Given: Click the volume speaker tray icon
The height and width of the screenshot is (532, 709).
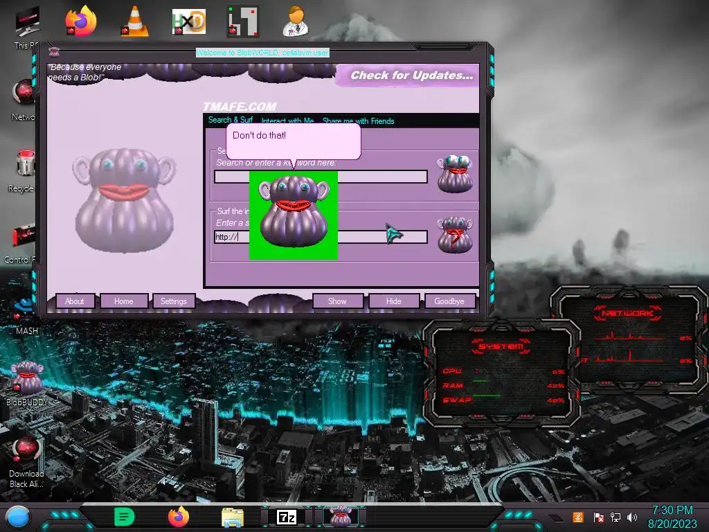Looking at the screenshot, I should pyautogui.click(x=632, y=517).
